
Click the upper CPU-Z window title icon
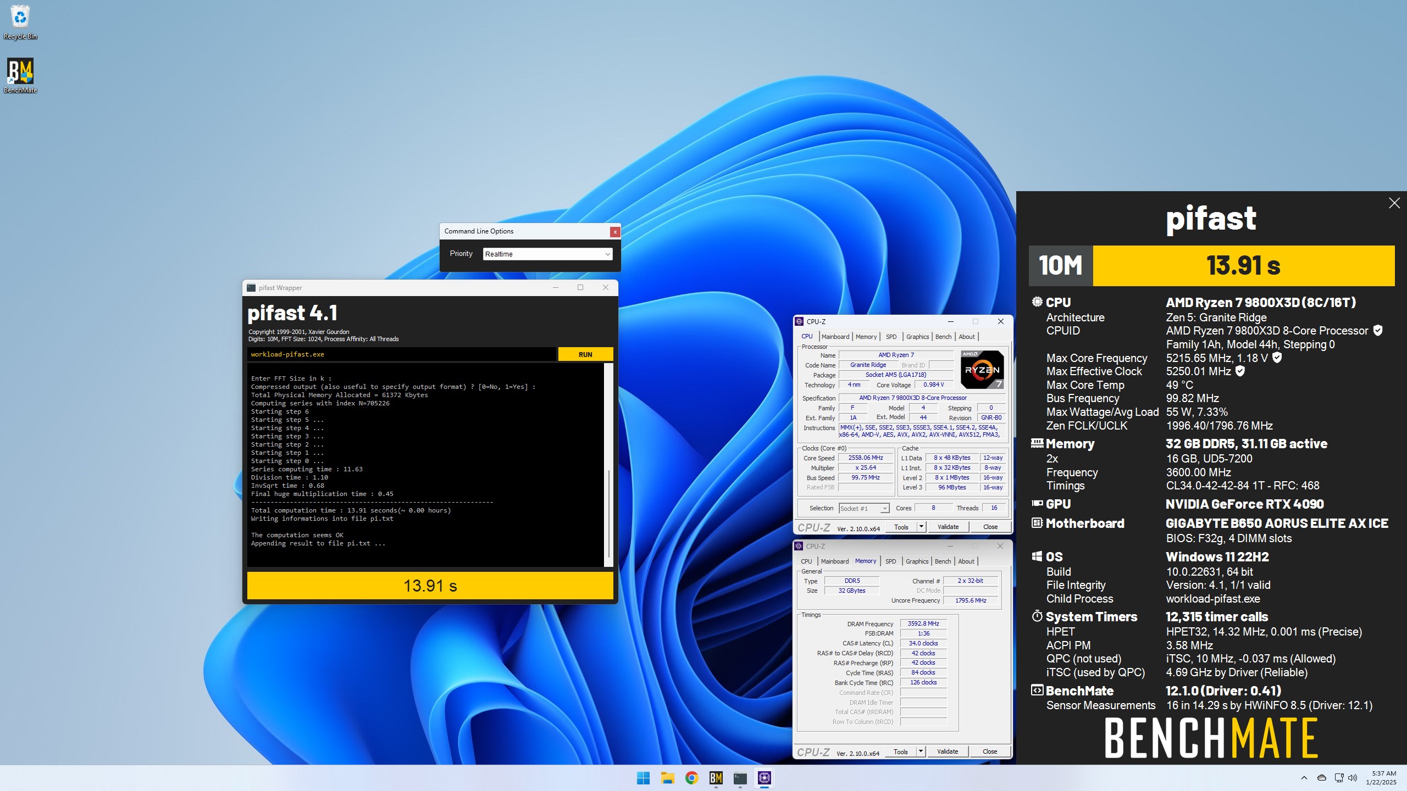pos(800,321)
